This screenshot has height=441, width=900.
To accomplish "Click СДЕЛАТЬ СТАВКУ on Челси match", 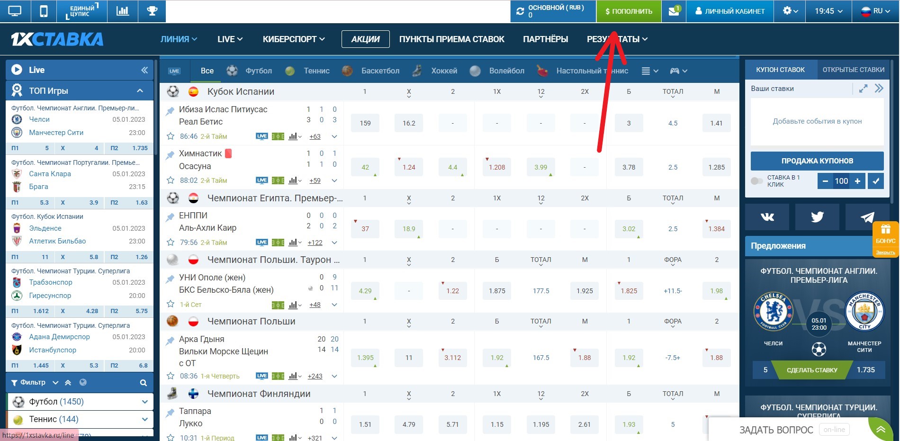I will 812,370.
